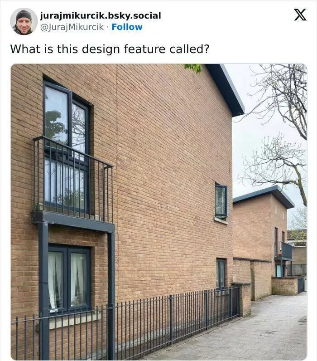Click the flat roof of the neighboring building
Viewport: 317px width, 361px height.
[x=264, y=196]
